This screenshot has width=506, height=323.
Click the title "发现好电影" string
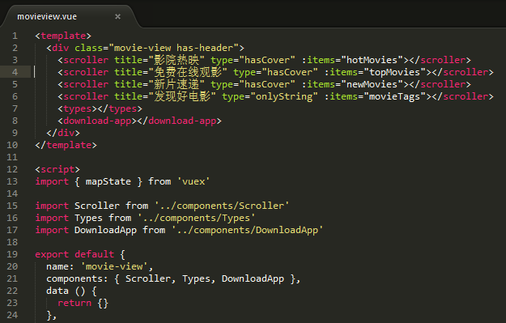[x=181, y=96]
